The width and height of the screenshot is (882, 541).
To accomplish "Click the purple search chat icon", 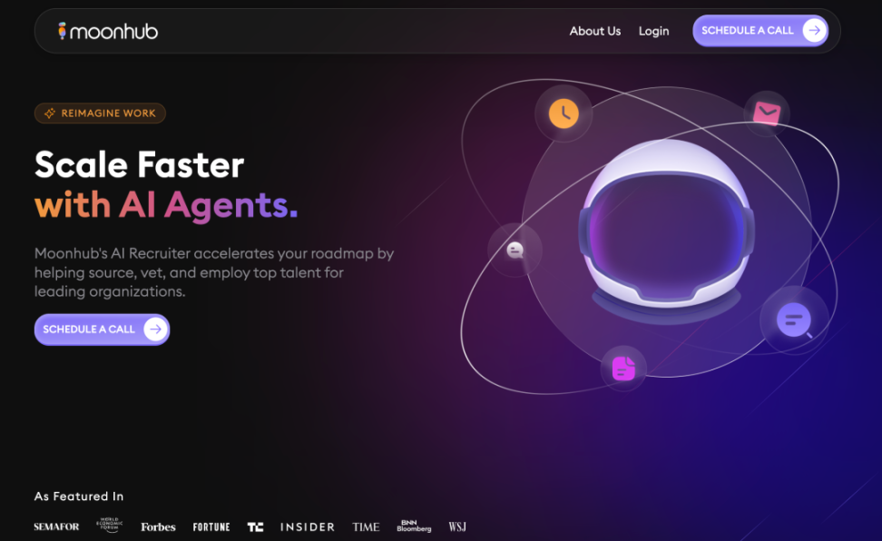I will [794, 320].
